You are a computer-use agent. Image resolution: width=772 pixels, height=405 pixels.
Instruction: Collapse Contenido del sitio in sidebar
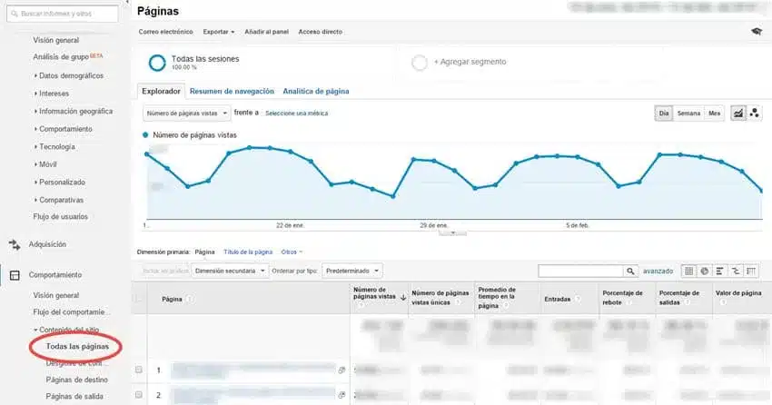click(66, 330)
